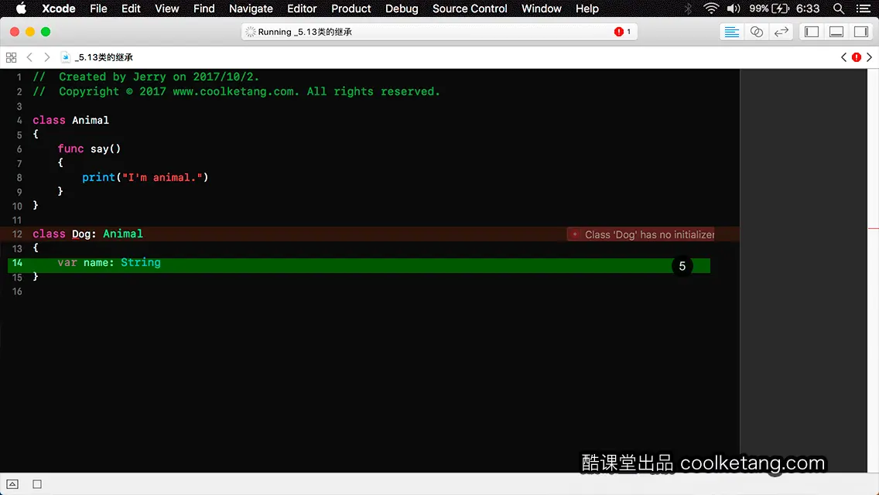
Task: Show the version editor
Action: click(x=781, y=32)
